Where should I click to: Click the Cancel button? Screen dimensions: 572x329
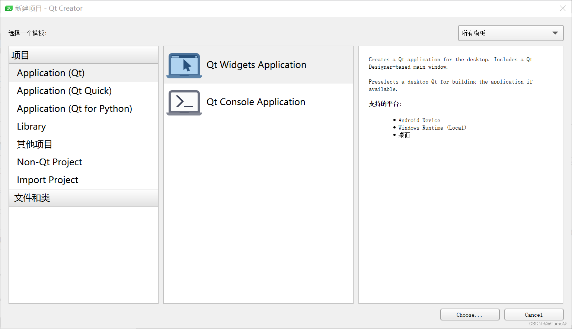(x=534, y=315)
